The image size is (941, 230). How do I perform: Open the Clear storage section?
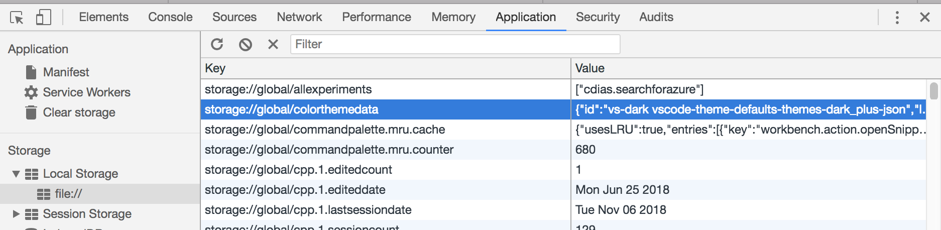coord(79,112)
